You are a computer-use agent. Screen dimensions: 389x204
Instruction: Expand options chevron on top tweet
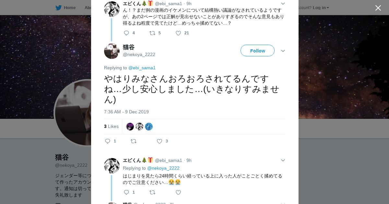(x=283, y=4)
